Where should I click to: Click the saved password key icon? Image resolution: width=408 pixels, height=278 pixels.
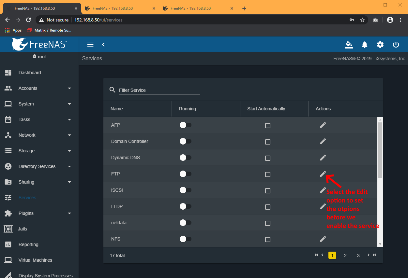[352, 20]
